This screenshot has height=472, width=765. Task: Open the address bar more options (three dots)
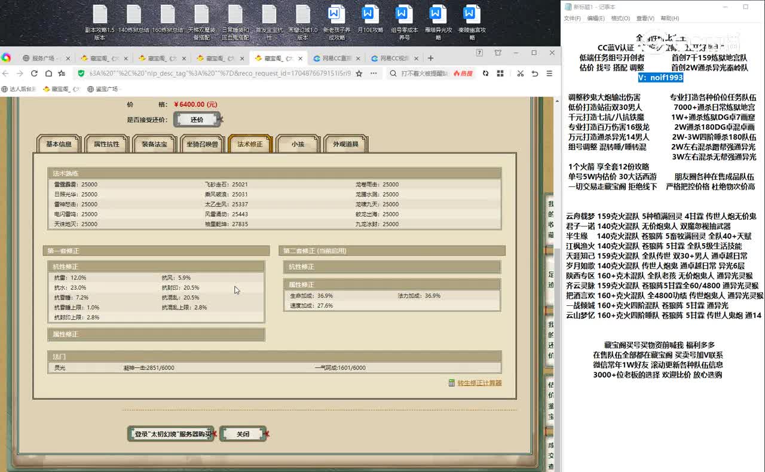(374, 73)
